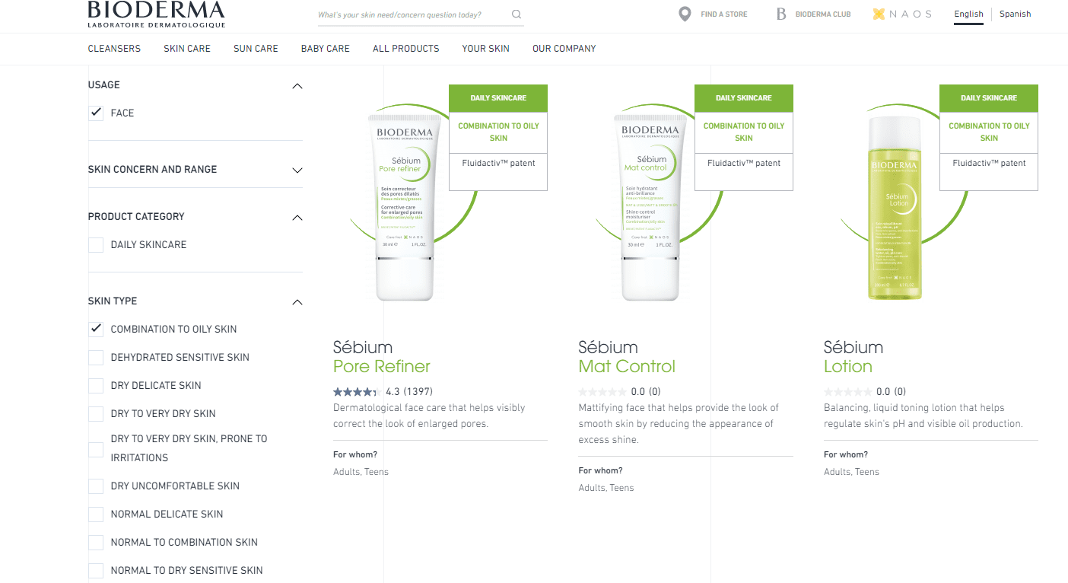Image resolution: width=1068 pixels, height=583 pixels.
Task: Click Combination to Oily Skin tag on Pore Refiner
Action: (x=498, y=132)
